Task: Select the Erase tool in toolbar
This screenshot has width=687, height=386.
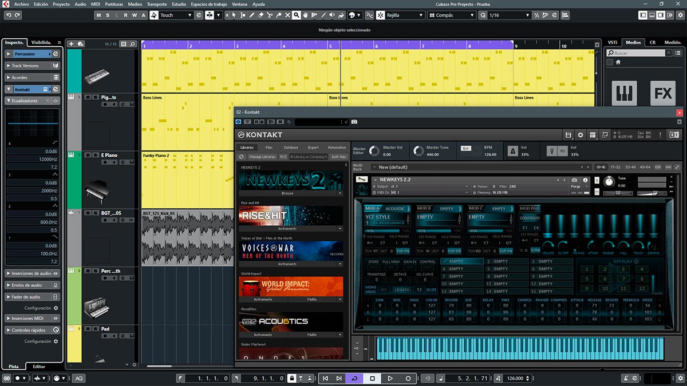Action: coord(261,15)
